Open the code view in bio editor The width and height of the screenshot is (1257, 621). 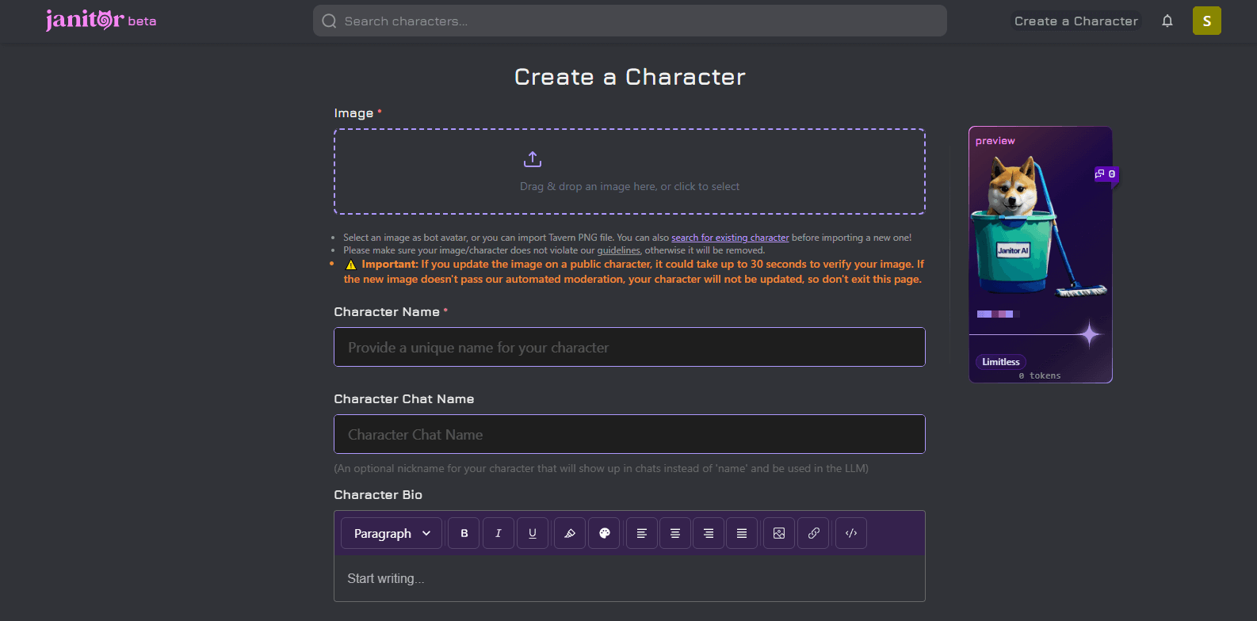851,533
